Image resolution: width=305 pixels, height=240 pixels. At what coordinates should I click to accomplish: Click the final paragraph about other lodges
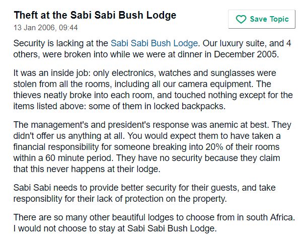click(x=154, y=223)
